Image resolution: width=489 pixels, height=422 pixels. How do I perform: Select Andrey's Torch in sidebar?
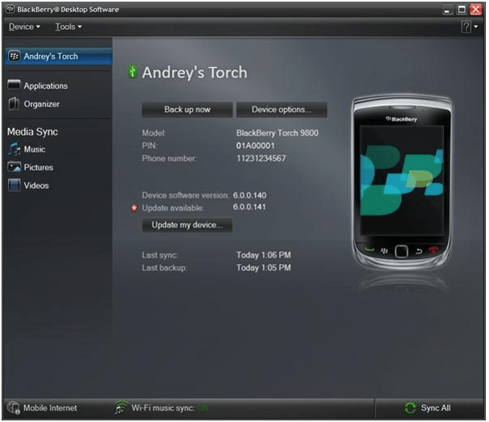click(59, 56)
